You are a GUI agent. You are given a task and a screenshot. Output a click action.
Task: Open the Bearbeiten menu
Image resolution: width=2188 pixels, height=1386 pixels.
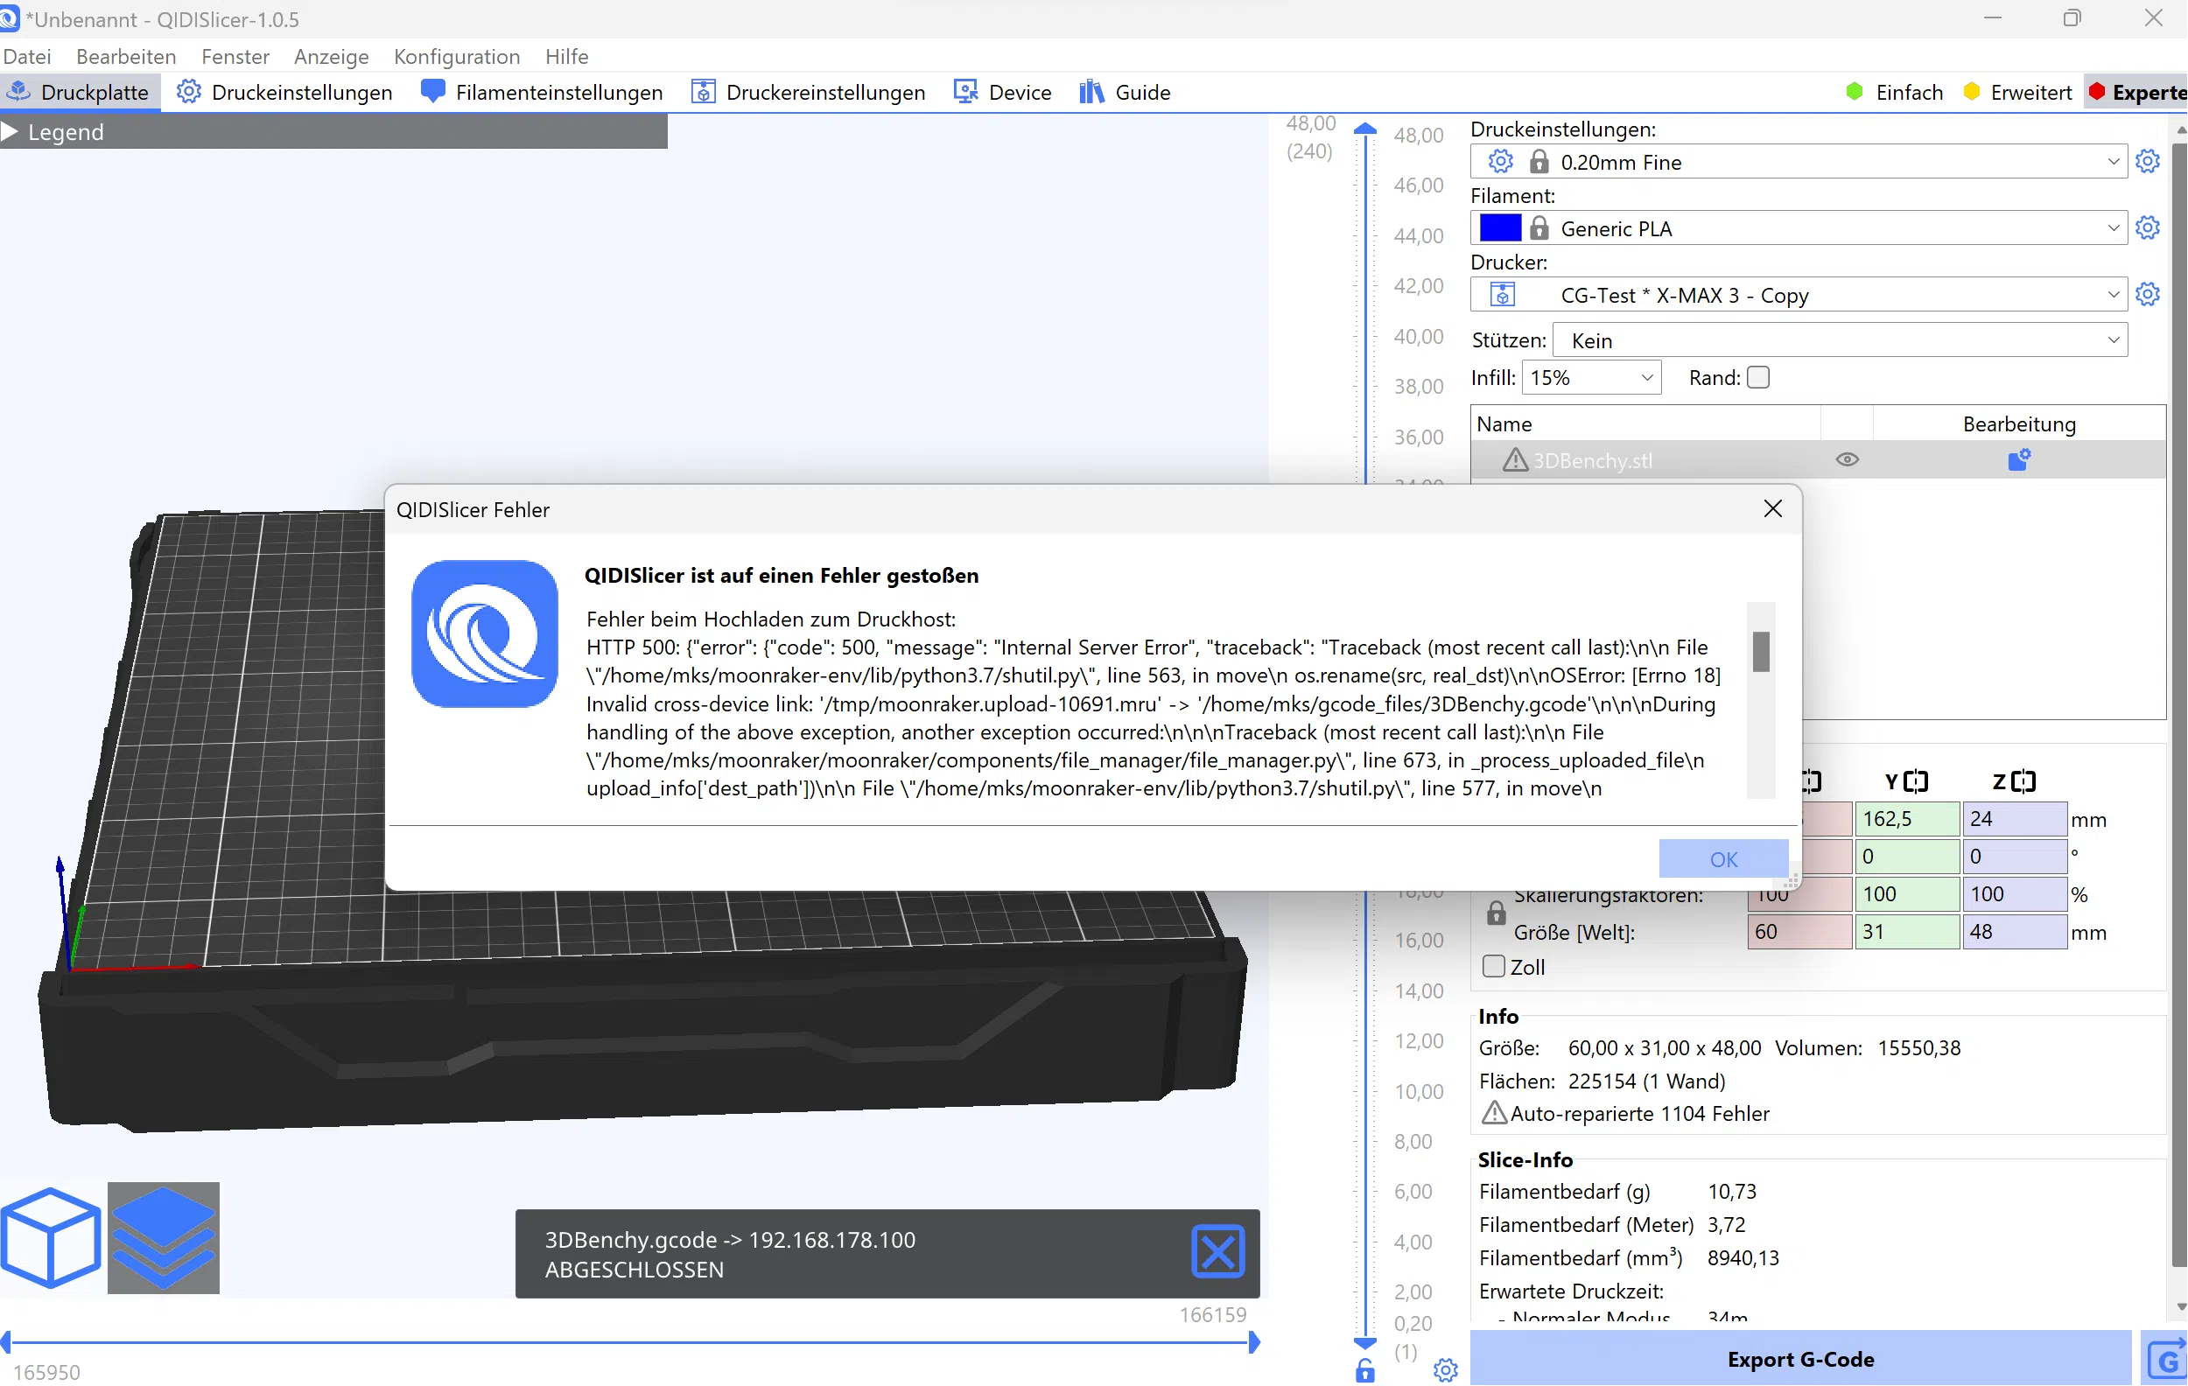(x=126, y=56)
